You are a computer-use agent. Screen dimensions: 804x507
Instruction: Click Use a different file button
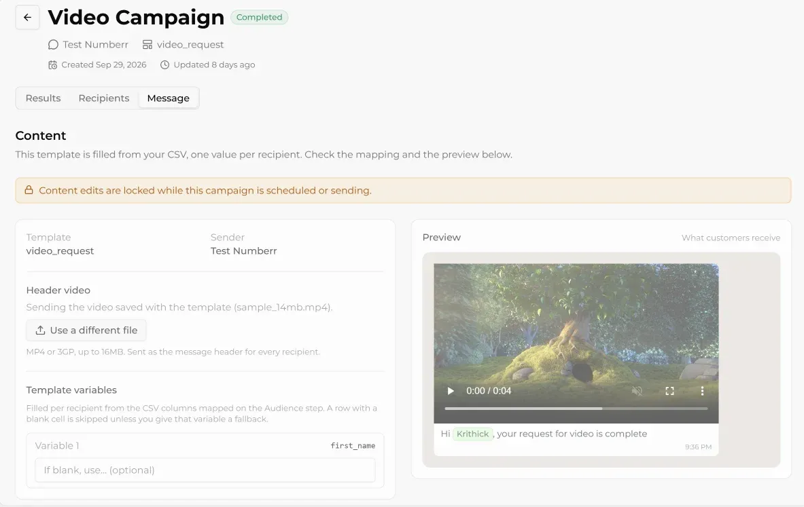[86, 331]
